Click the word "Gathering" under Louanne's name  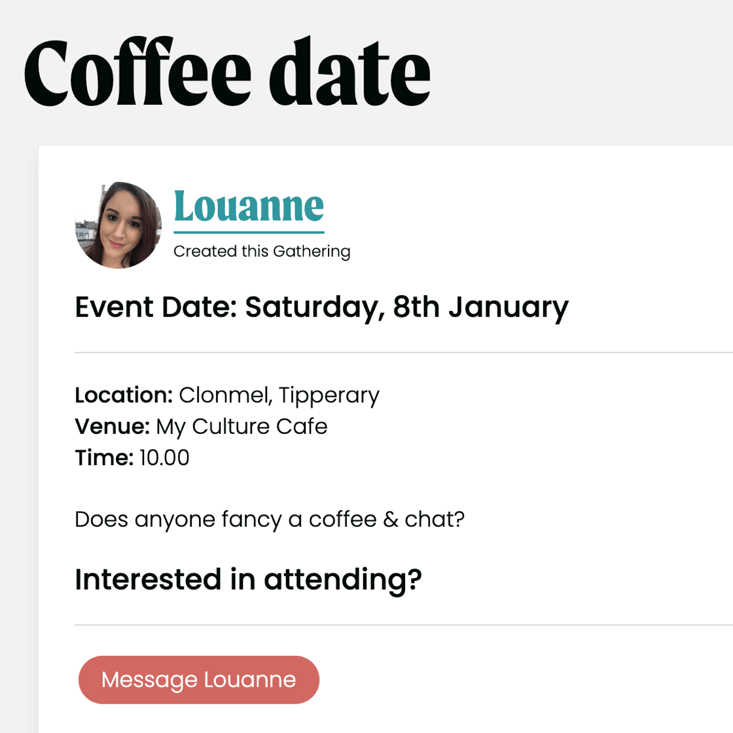[312, 251]
